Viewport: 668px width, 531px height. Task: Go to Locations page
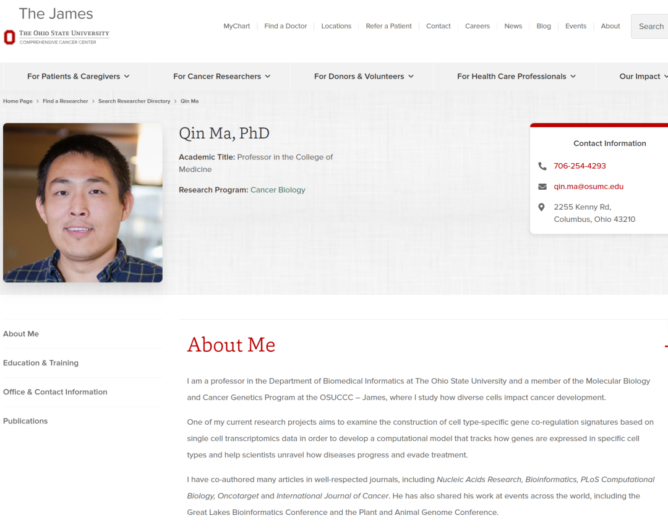point(336,26)
